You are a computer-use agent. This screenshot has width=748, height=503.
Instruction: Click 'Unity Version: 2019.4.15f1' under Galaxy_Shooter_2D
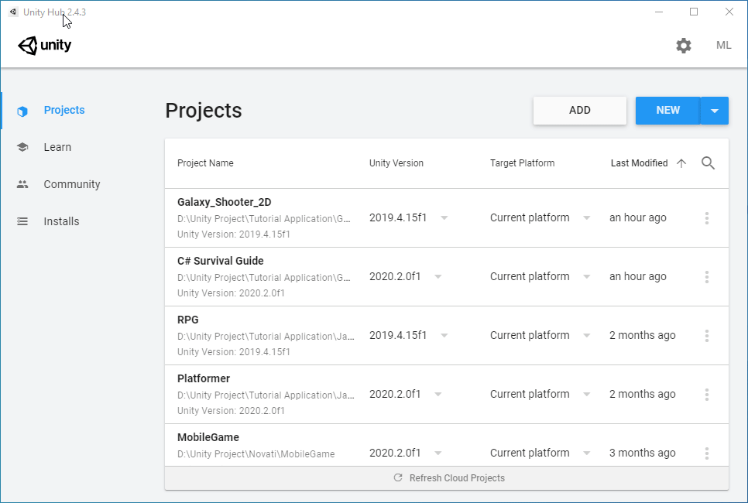234,234
